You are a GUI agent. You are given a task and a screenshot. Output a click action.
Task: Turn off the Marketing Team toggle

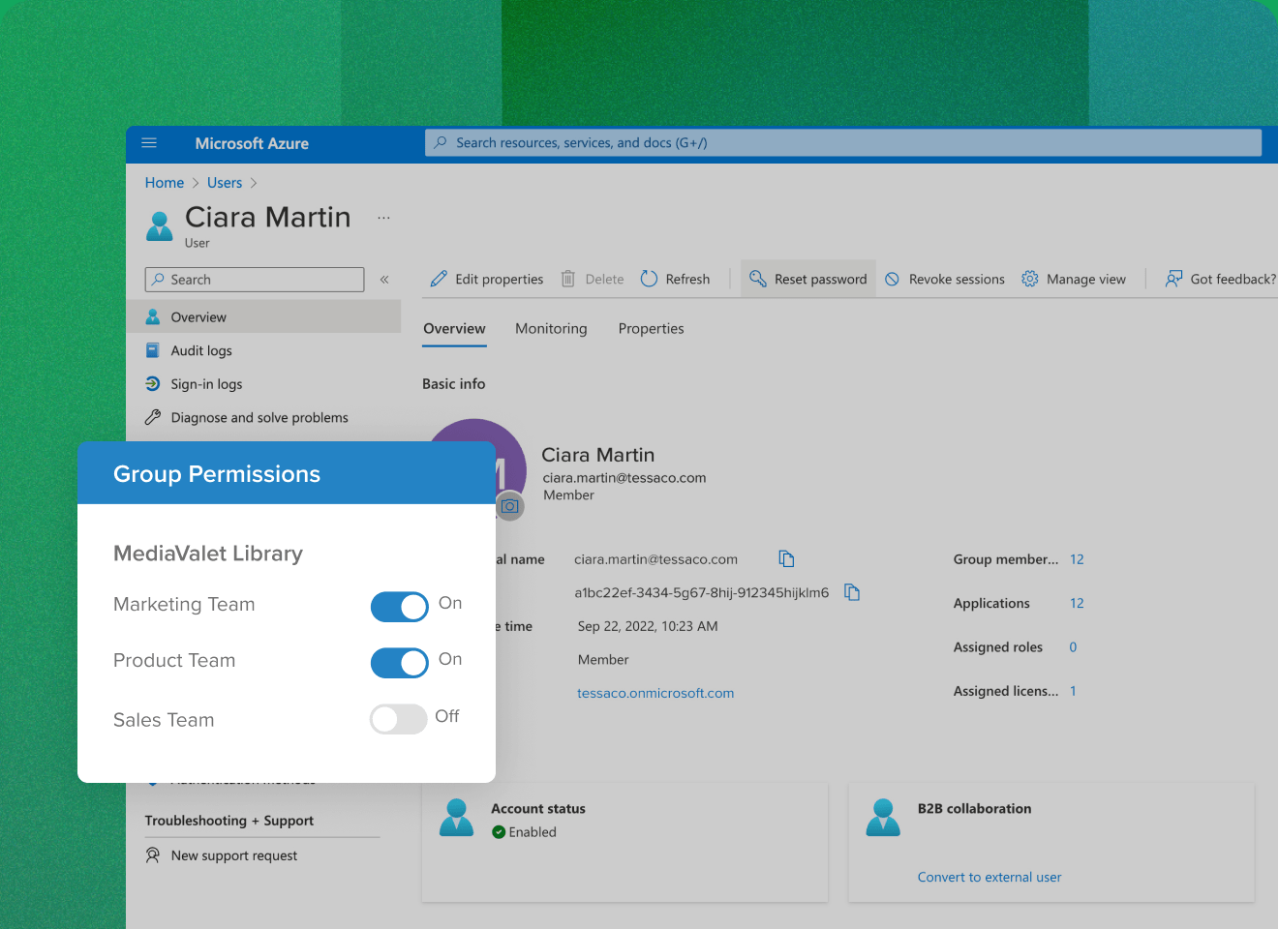(399, 607)
